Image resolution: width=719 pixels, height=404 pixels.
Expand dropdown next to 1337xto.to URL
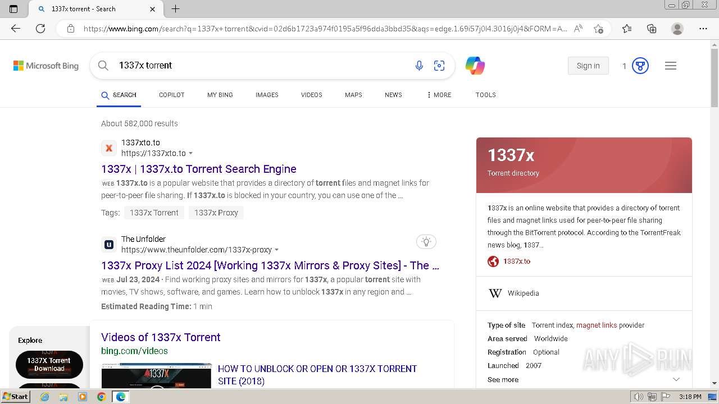[191, 154]
